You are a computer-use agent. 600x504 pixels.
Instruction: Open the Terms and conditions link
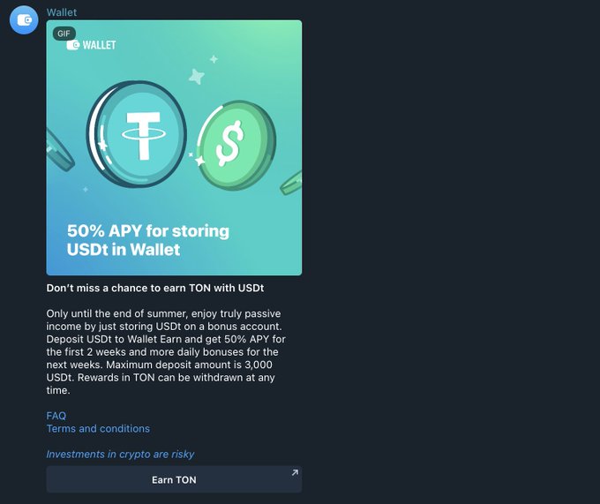click(98, 429)
